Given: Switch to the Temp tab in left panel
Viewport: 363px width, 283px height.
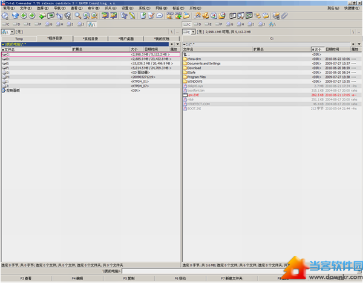Looking at the screenshot, I should coord(19,38).
